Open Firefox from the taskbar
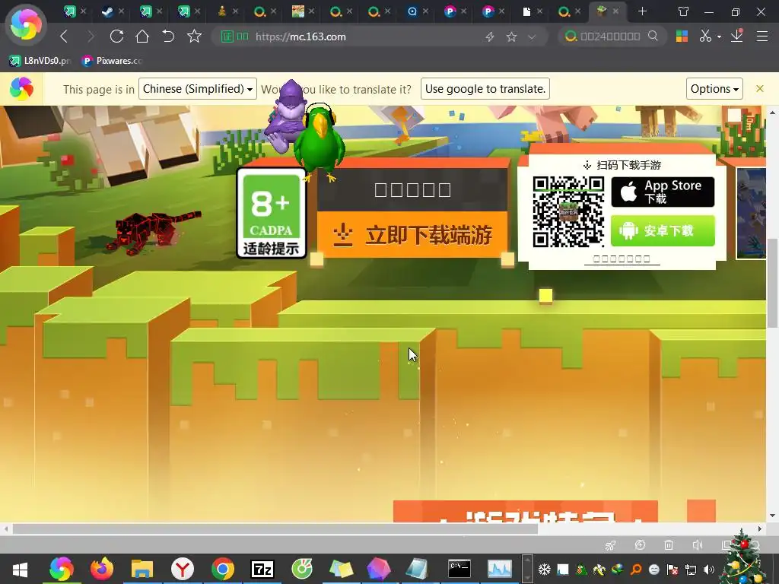Viewport: 779px width, 584px height. (x=102, y=569)
